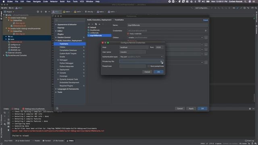258x145 pixels.
Task: Cancel the Configure Remote Credentials dialog
Action: [x=147, y=72]
